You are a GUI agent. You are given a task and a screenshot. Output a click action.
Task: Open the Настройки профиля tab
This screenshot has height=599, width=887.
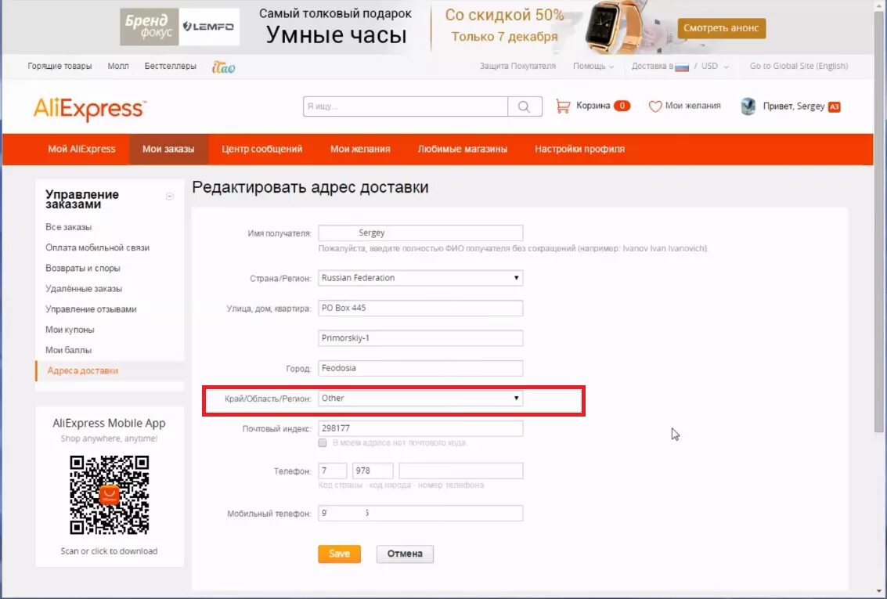[580, 150]
